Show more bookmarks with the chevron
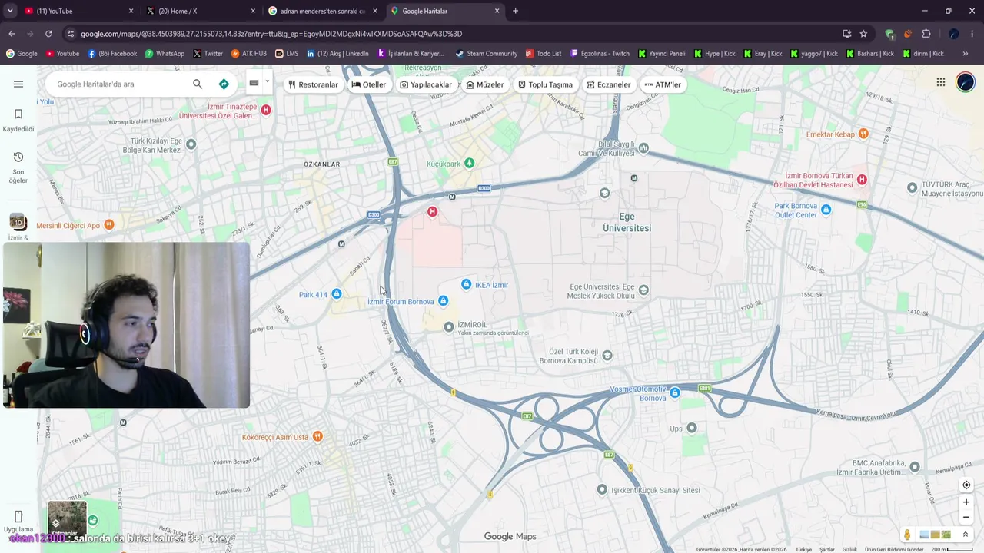 click(x=966, y=54)
